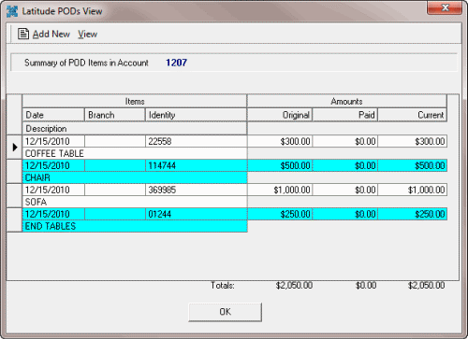
Task: Click the $1,000.00 original amount cell
Action: tap(280, 190)
